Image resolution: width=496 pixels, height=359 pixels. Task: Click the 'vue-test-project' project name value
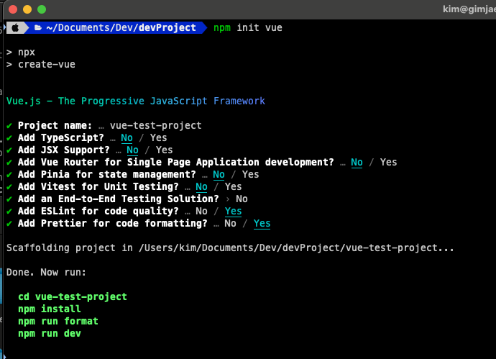[x=156, y=126]
